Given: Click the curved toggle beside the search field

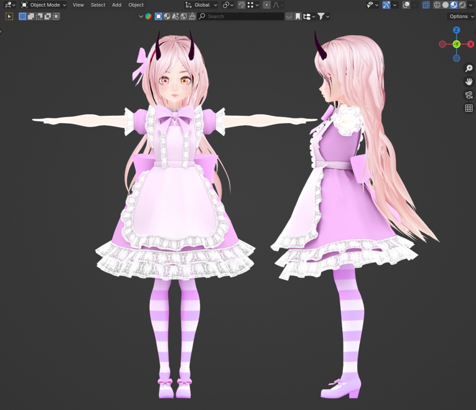Looking at the screenshot, I should pyautogui.click(x=289, y=16).
